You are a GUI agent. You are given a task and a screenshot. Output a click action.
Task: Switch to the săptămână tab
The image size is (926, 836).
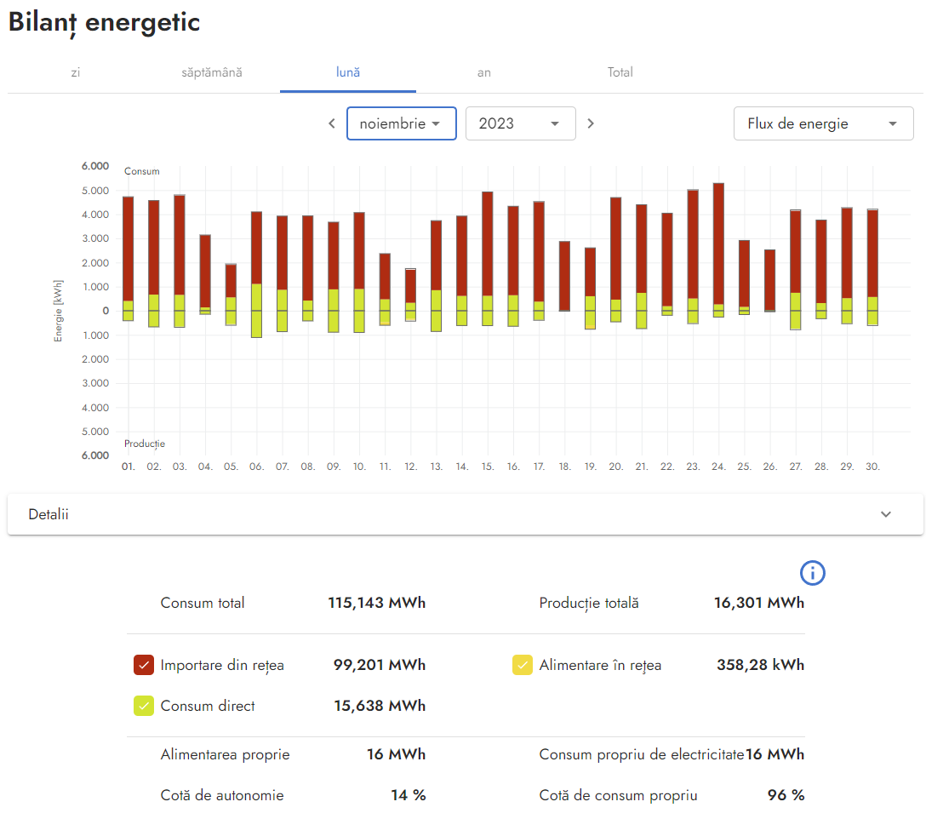pyautogui.click(x=212, y=72)
